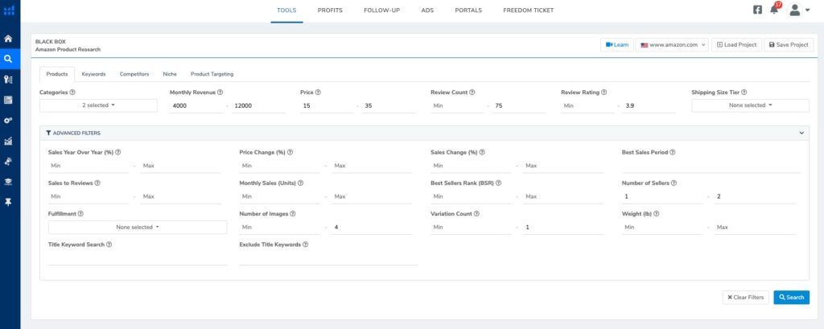
Task: Open the bar chart analytics icon in sidebar
Action: (8, 141)
